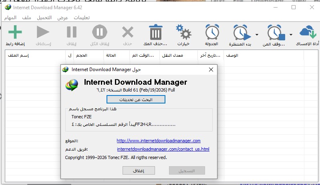Open the contact_us.html support link

point(163,149)
